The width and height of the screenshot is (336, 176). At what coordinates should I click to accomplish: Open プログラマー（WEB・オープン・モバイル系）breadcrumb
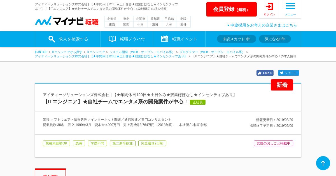click(212, 52)
